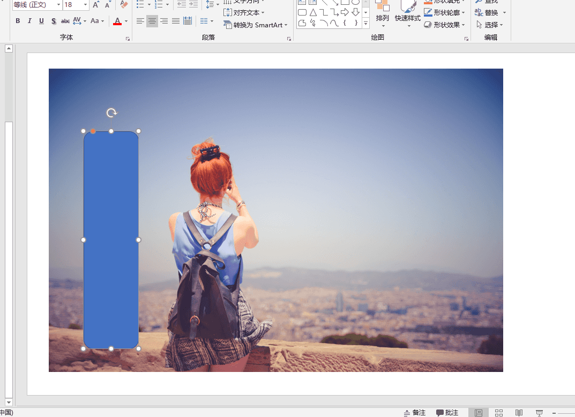Expand the shapes gallery more arrow
The height and width of the screenshot is (417, 575).
tap(365, 24)
